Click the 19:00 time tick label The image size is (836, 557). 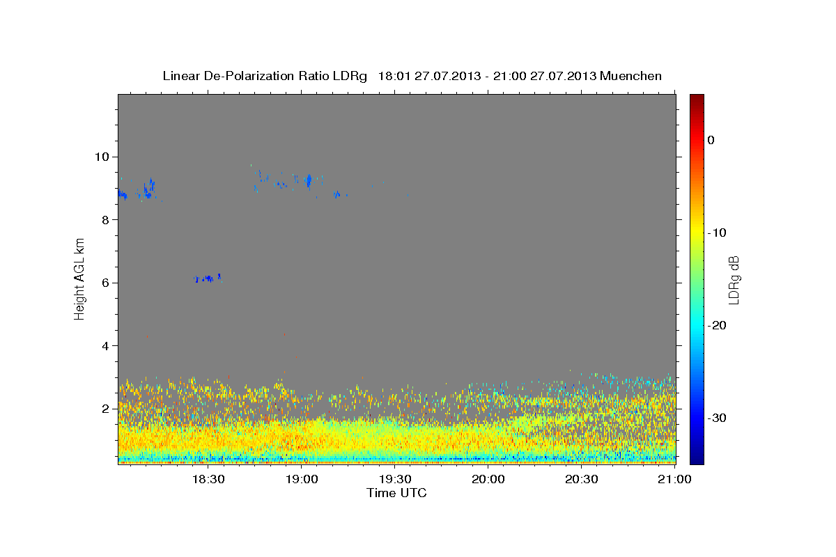click(302, 480)
